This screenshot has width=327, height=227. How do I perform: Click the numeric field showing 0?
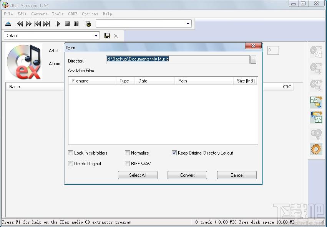coord(273,50)
